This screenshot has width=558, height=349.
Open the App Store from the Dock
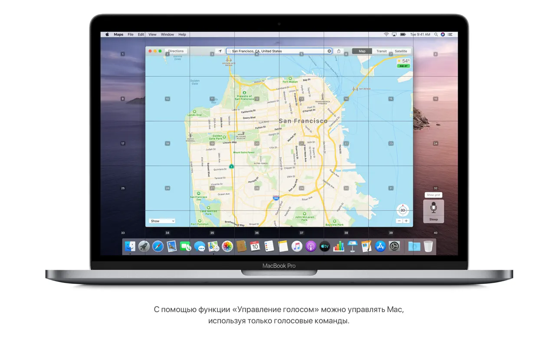pyautogui.click(x=380, y=247)
